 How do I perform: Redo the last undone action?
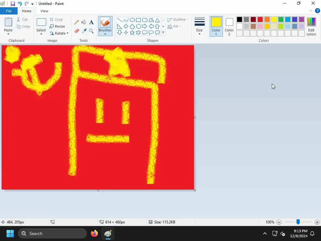click(x=26, y=4)
